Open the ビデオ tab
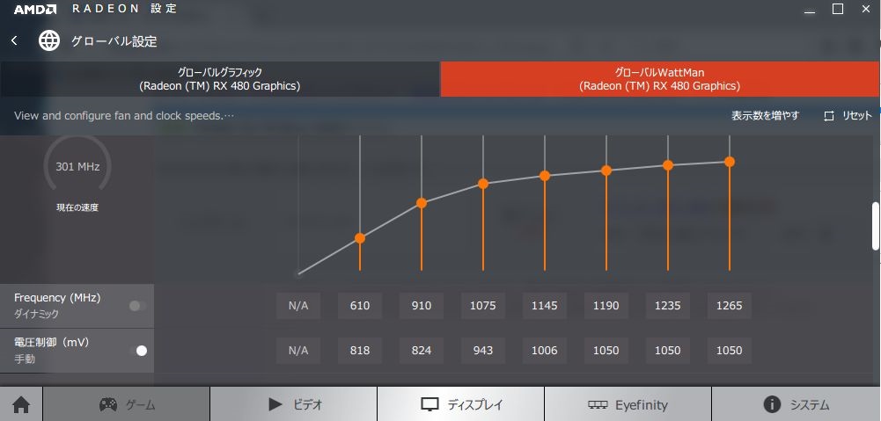 click(293, 404)
